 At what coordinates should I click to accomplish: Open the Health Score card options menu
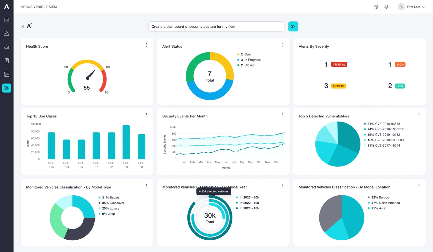click(x=146, y=45)
